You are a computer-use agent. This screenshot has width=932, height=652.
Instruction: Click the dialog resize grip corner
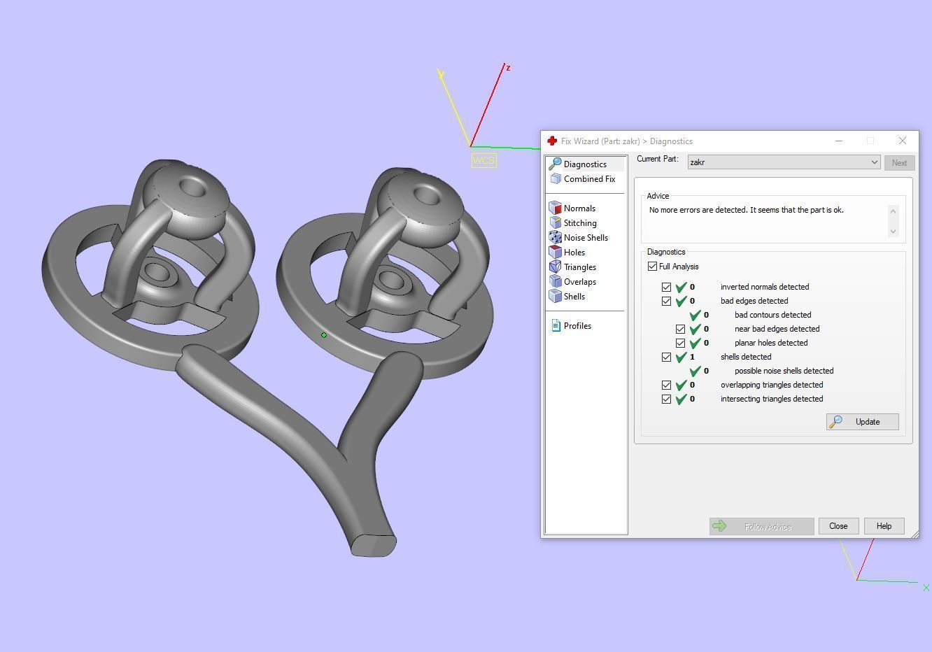(x=914, y=534)
